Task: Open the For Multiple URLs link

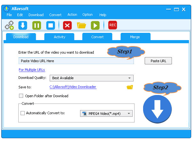Action: pyautogui.click(x=32, y=70)
